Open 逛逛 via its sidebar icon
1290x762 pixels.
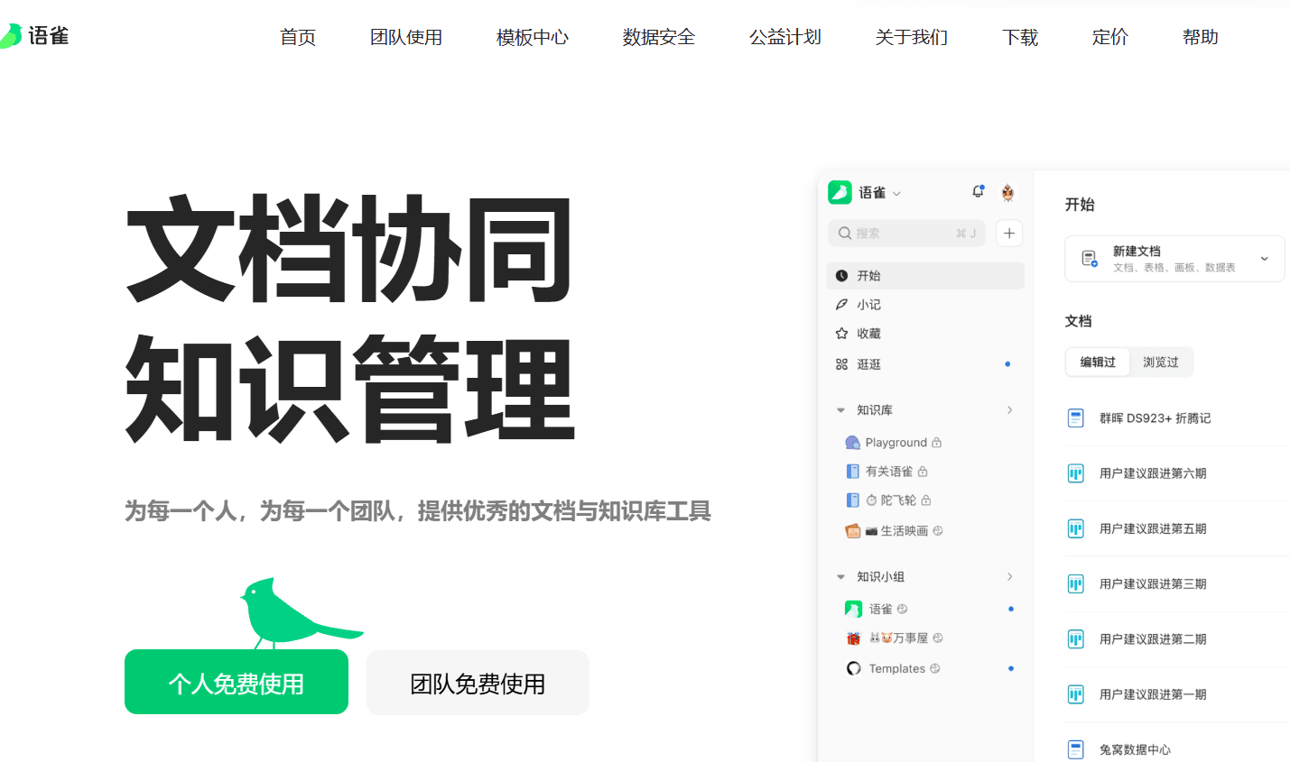841,364
